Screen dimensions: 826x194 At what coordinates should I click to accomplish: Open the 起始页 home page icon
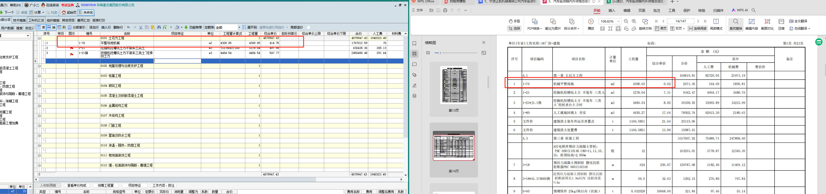pos(69,13)
